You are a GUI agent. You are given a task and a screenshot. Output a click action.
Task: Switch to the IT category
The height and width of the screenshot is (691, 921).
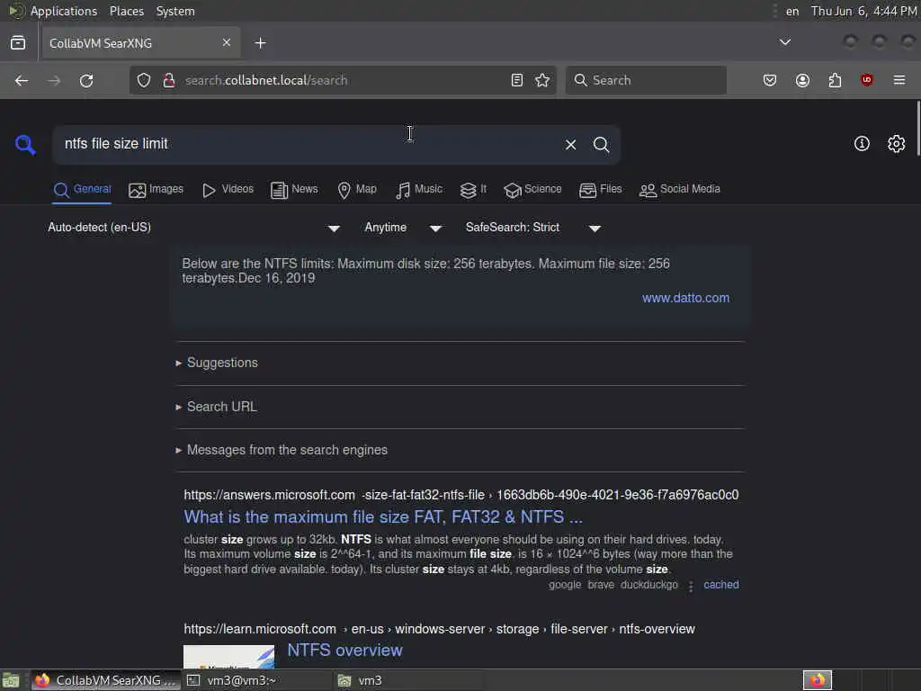point(473,189)
